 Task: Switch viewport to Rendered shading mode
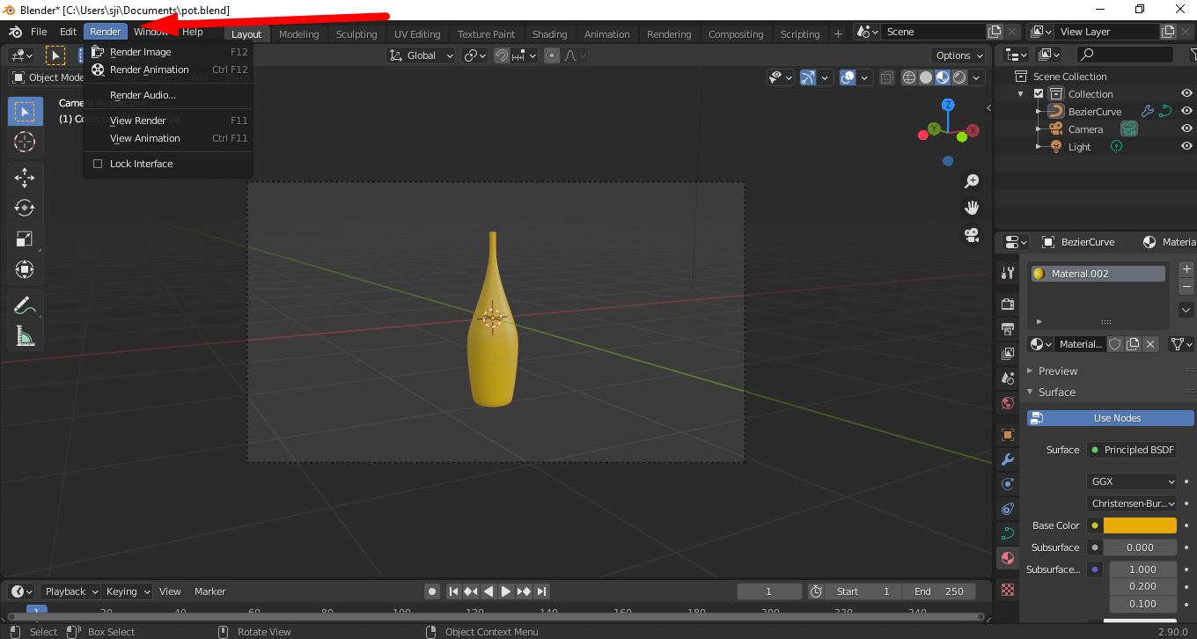coord(958,77)
